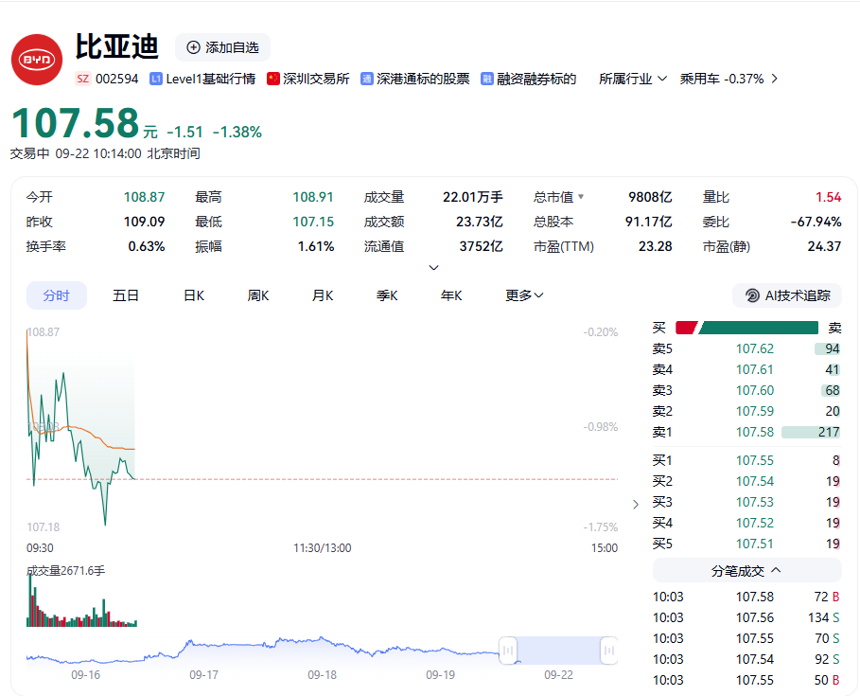Open the 总市值 dropdown triangle
The width and height of the screenshot is (860, 696).
point(581,197)
